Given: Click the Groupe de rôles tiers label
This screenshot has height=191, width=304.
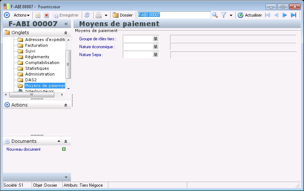Looking at the screenshot, I should click(x=98, y=39).
